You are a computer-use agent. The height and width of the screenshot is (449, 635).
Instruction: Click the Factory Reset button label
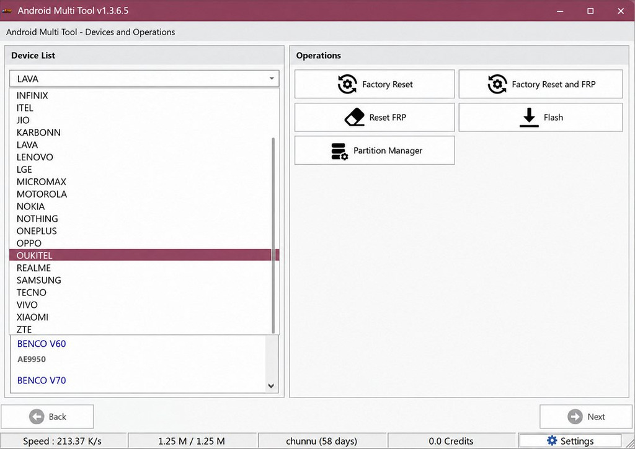click(387, 84)
